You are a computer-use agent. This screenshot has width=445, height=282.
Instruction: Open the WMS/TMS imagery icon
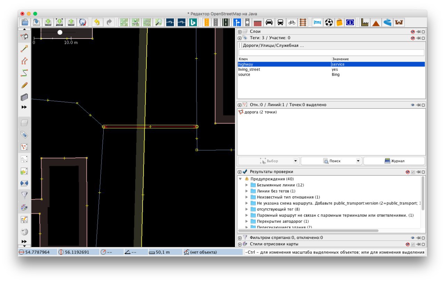point(147,22)
